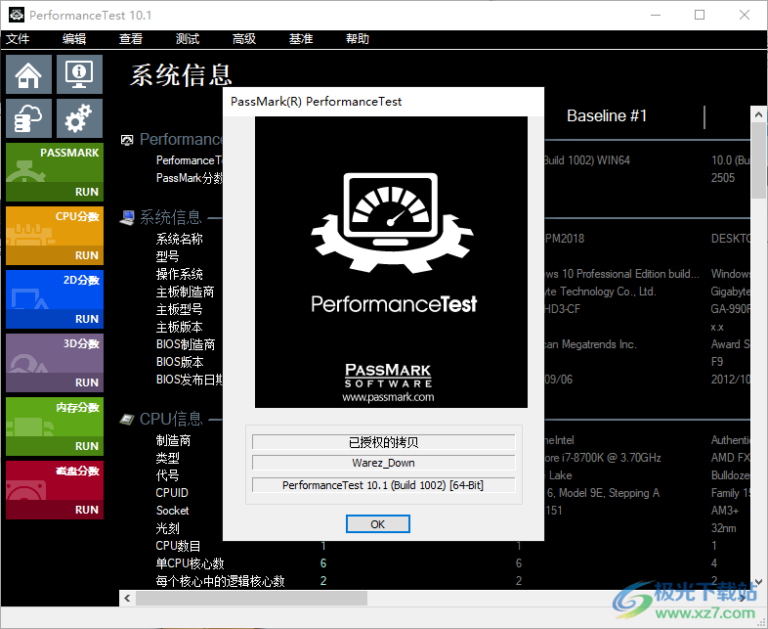Open the cloud baseline management icon
The width and height of the screenshot is (768, 629).
[x=28, y=118]
